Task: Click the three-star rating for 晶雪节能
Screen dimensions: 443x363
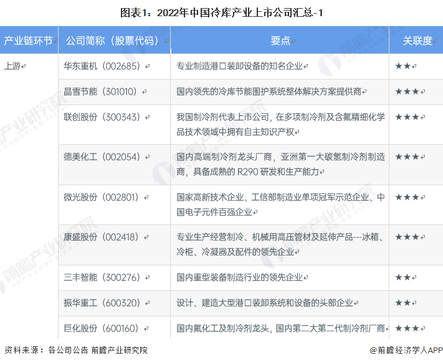Action: click(407, 91)
